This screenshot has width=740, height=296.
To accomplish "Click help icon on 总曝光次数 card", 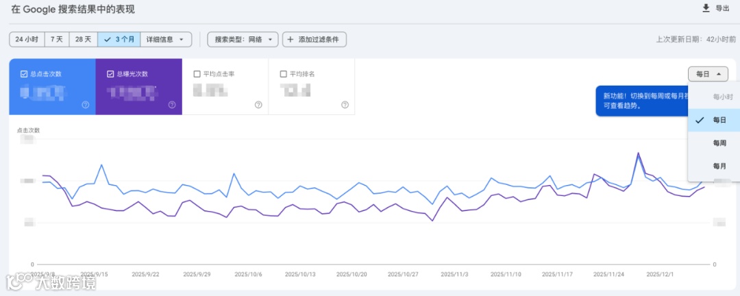I will [172, 105].
